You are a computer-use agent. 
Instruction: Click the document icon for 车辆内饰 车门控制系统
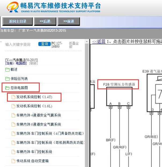point(13,152)
